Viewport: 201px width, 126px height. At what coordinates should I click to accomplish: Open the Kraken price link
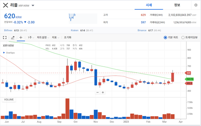[x=75, y=30]
